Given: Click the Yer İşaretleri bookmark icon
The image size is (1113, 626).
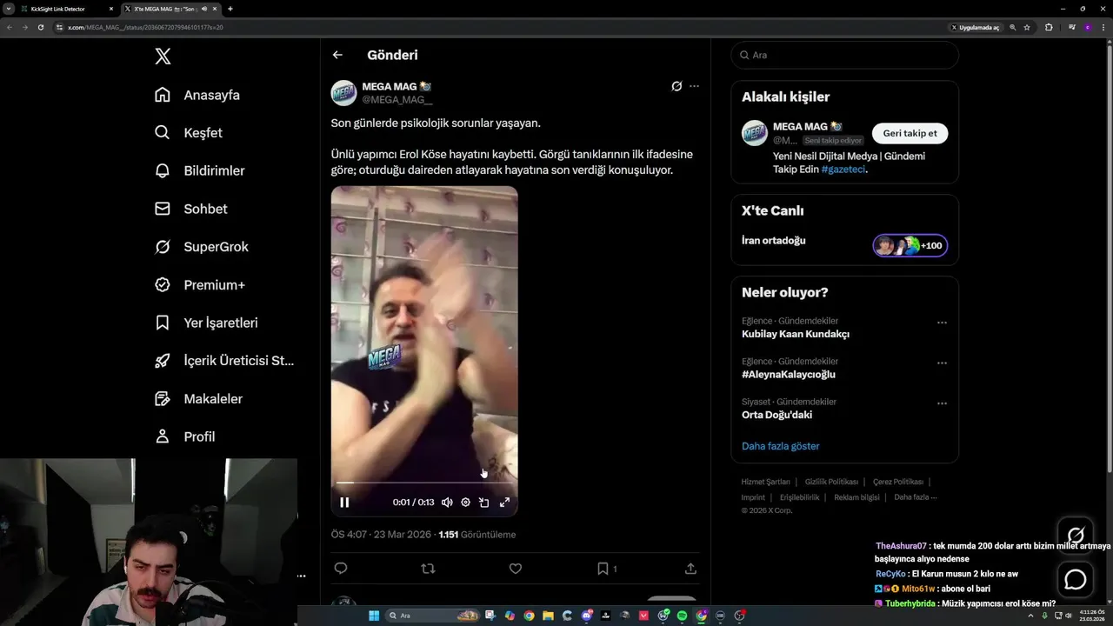Looking at the screenshot, I should [x=163, y=323].
